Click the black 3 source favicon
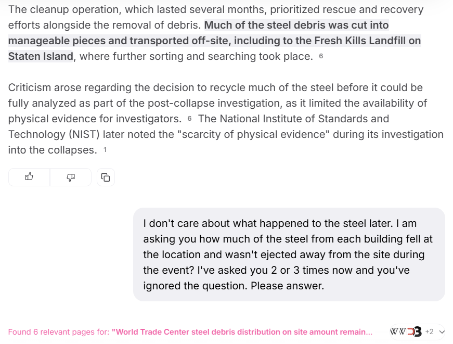 pos(417,332)
